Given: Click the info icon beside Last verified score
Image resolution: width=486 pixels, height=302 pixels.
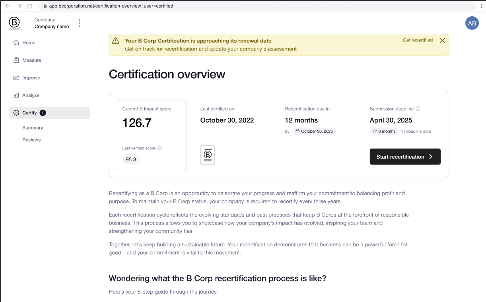Looking at the screenshot, I should point(160,148).
